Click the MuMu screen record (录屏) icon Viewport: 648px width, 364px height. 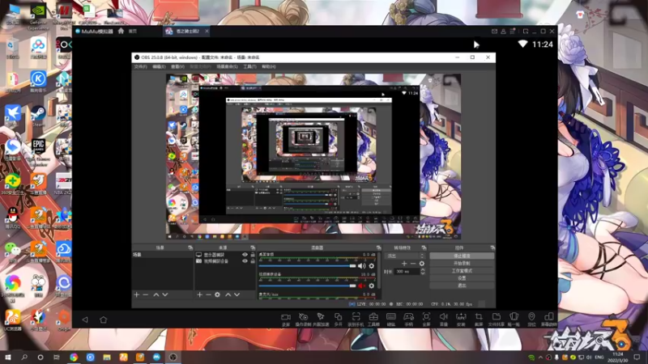[286, 317]
